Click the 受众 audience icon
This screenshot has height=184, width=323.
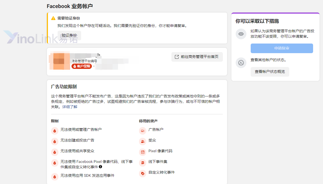142,142
